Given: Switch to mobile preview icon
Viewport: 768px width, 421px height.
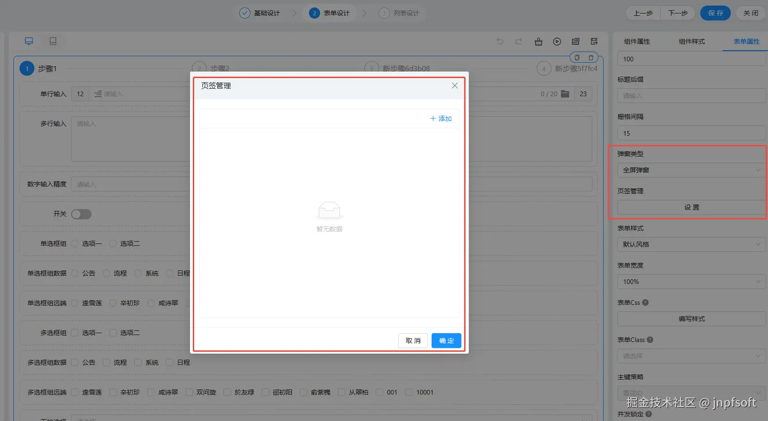Looking at the screenshot, I should pyautogui.click(x=53, y=41).
